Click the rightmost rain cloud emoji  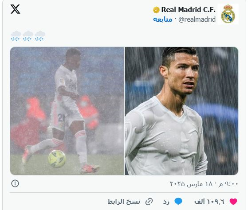point(40,36)
